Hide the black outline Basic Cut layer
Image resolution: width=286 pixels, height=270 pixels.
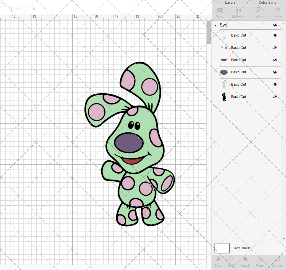275,97
